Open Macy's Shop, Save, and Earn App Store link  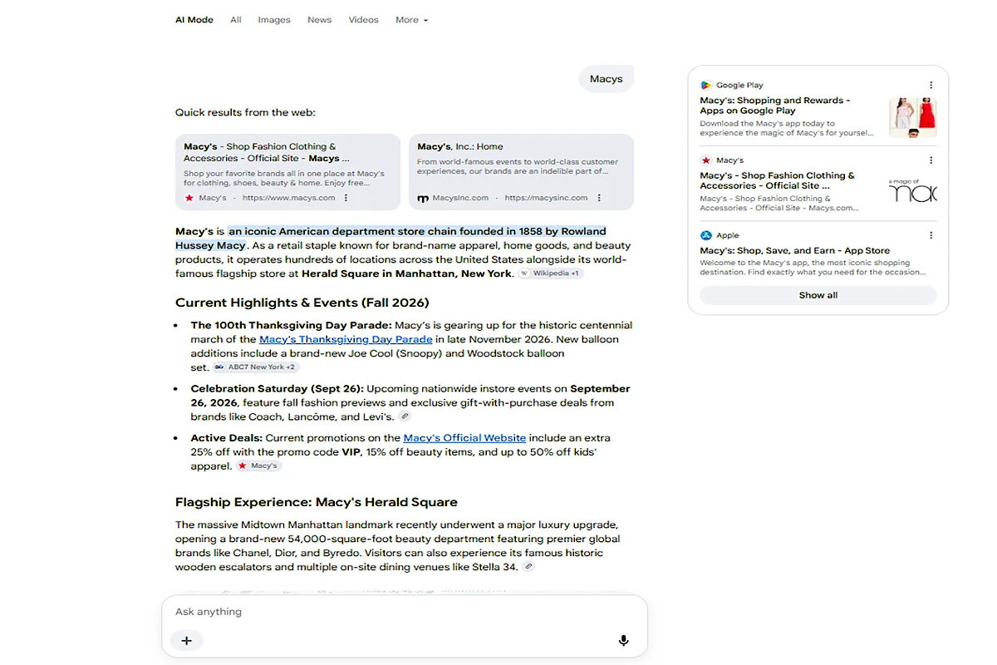point(794,250)
